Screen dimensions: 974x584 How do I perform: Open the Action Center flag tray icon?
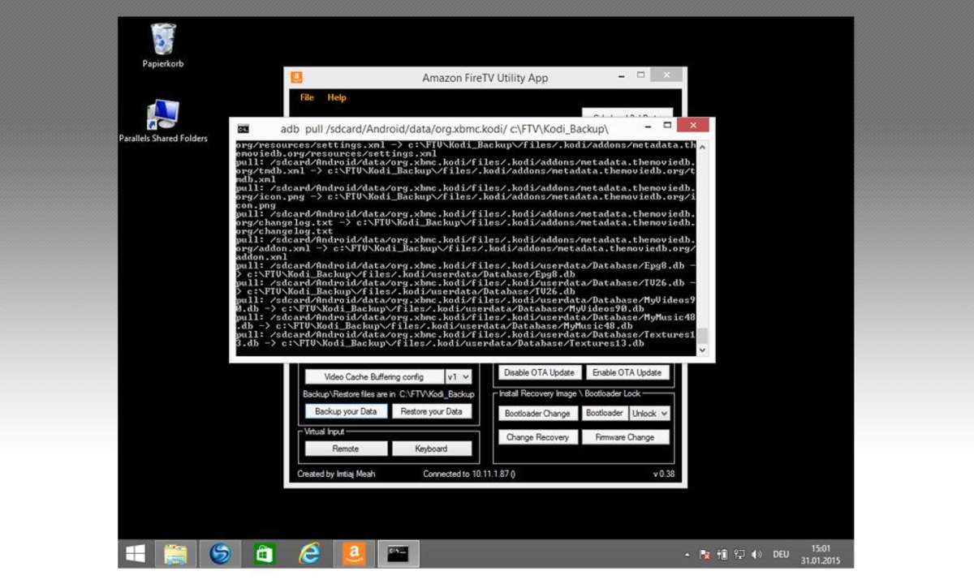705,555
